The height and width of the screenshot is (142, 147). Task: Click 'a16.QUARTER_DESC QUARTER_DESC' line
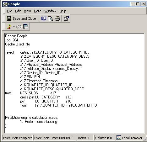point(52,89)
